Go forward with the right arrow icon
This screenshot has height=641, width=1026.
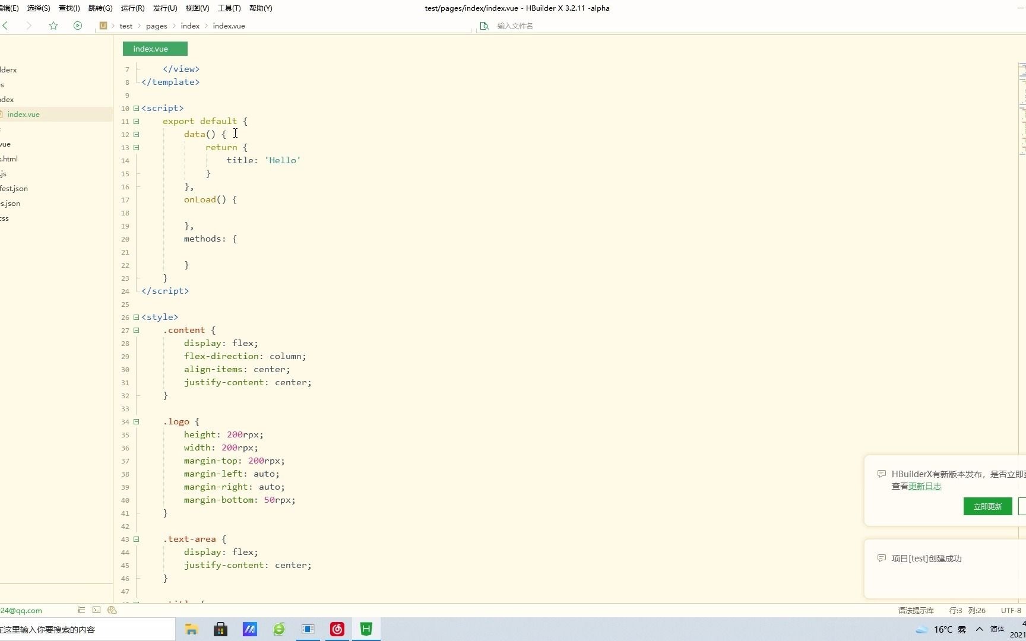28,26
